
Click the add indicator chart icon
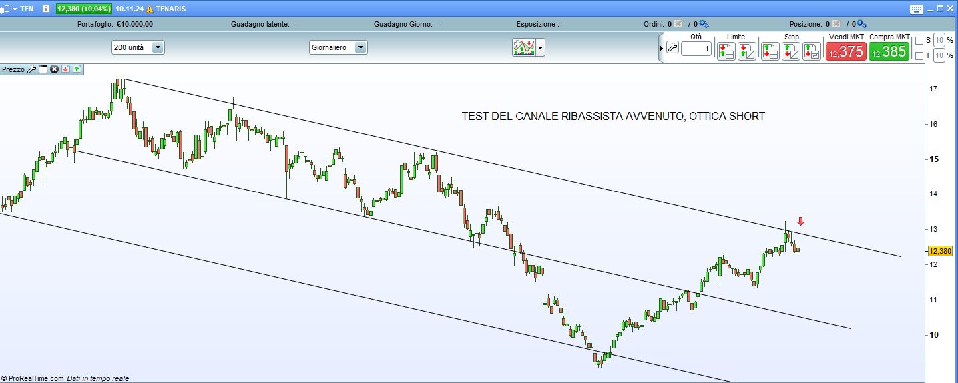pyautogui.click(x=524, y=47)
